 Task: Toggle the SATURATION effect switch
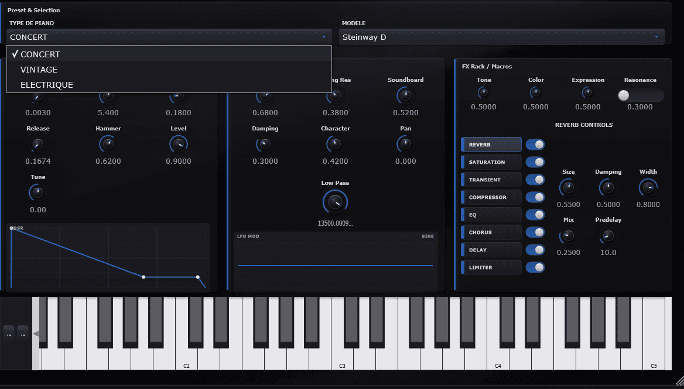tap(535, 162)
